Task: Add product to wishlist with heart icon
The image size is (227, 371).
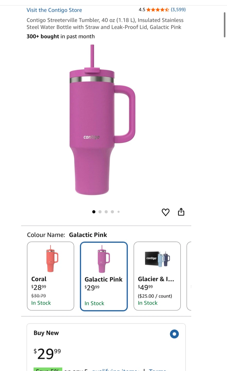Action: pos(166,212)
